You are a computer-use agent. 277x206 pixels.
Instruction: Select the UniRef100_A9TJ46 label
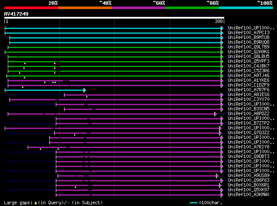click(248, 76)
